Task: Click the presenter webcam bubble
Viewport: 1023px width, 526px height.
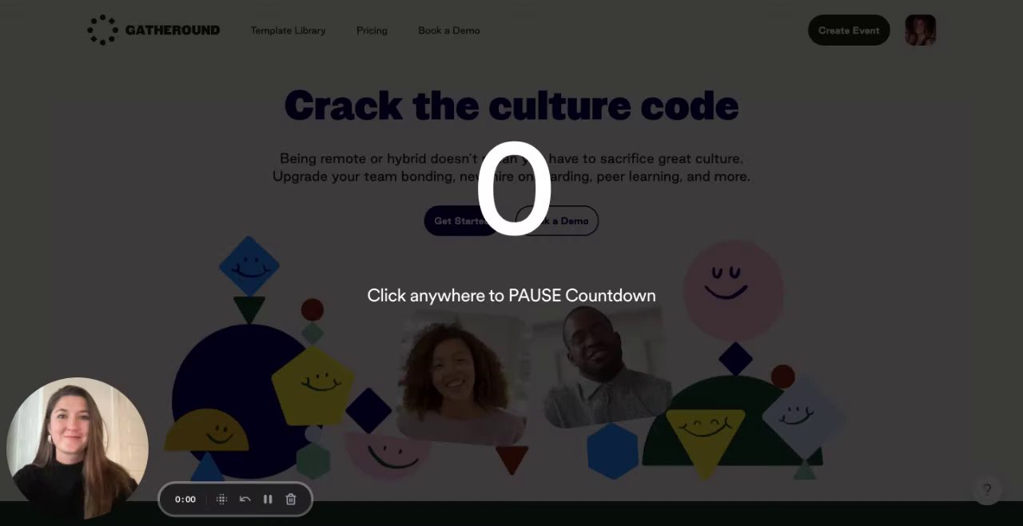Action: [78, 448]
